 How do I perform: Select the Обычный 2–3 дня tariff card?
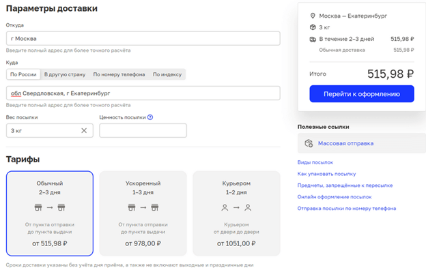click(50, 213)
